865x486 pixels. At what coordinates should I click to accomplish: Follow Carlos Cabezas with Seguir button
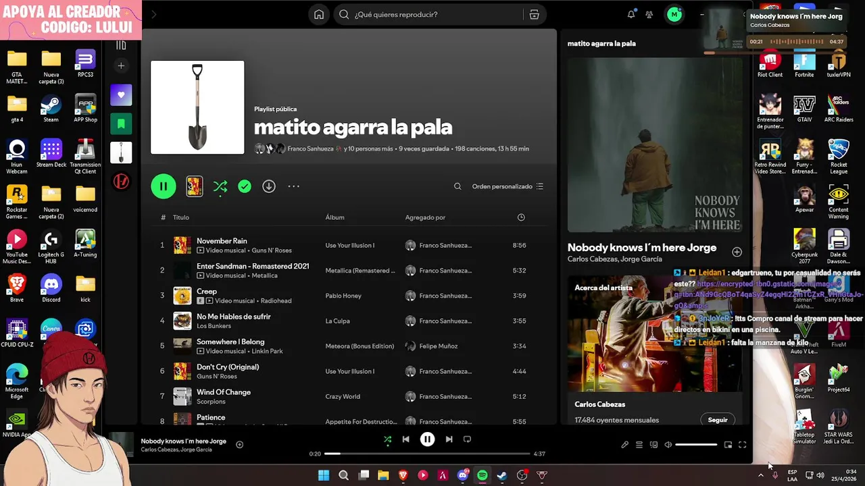718,420
